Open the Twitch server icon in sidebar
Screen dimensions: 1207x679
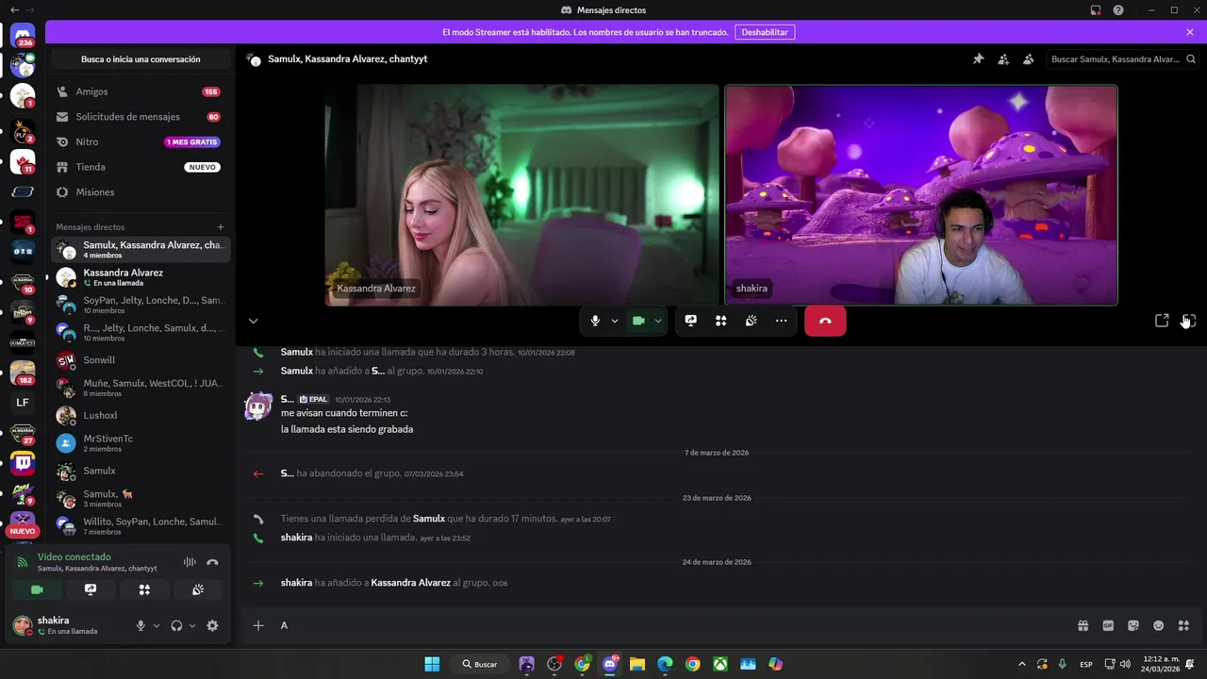point(23,463)
